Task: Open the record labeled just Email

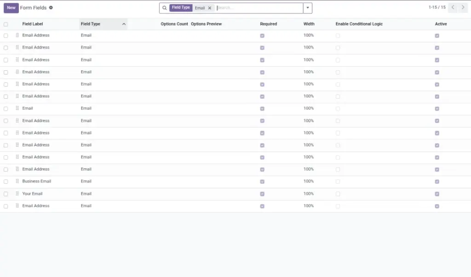Action: 27,108
